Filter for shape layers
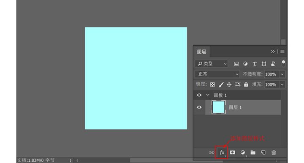The width and height of the screenshot is (304, 163). click(263, 64)
